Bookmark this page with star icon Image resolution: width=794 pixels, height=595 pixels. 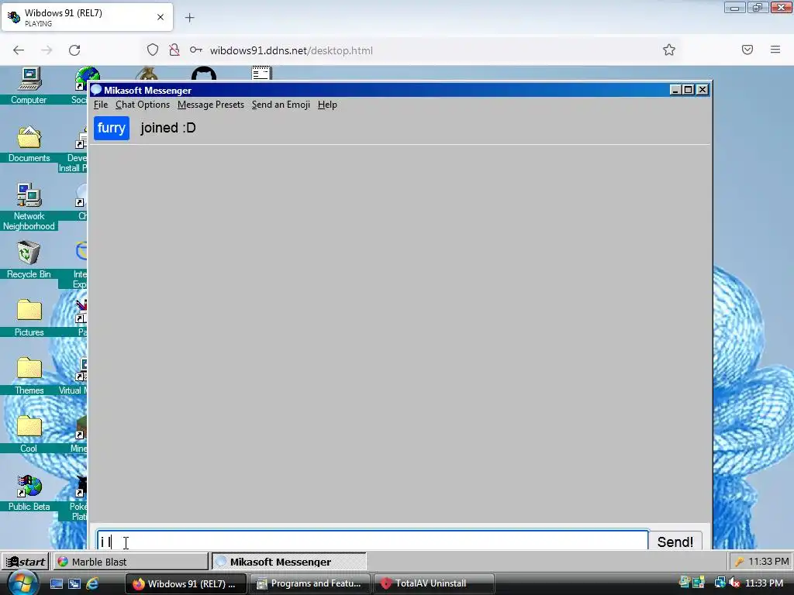(669, 50)
